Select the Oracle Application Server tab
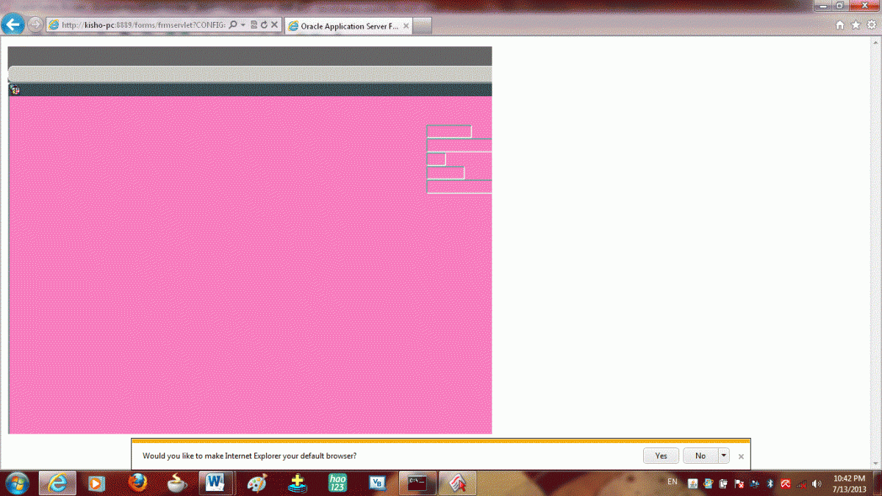Screen dimensions: 882x496 point(344,26)
